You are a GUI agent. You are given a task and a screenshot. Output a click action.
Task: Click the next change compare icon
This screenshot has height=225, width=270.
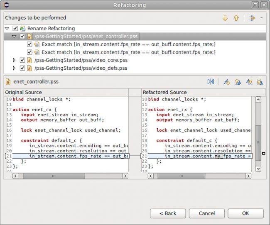point(249,82)
